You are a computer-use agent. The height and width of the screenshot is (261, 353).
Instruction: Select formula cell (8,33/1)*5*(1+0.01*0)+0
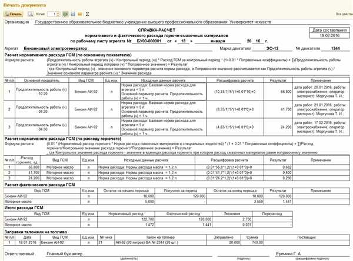click(x=235, y=109)
